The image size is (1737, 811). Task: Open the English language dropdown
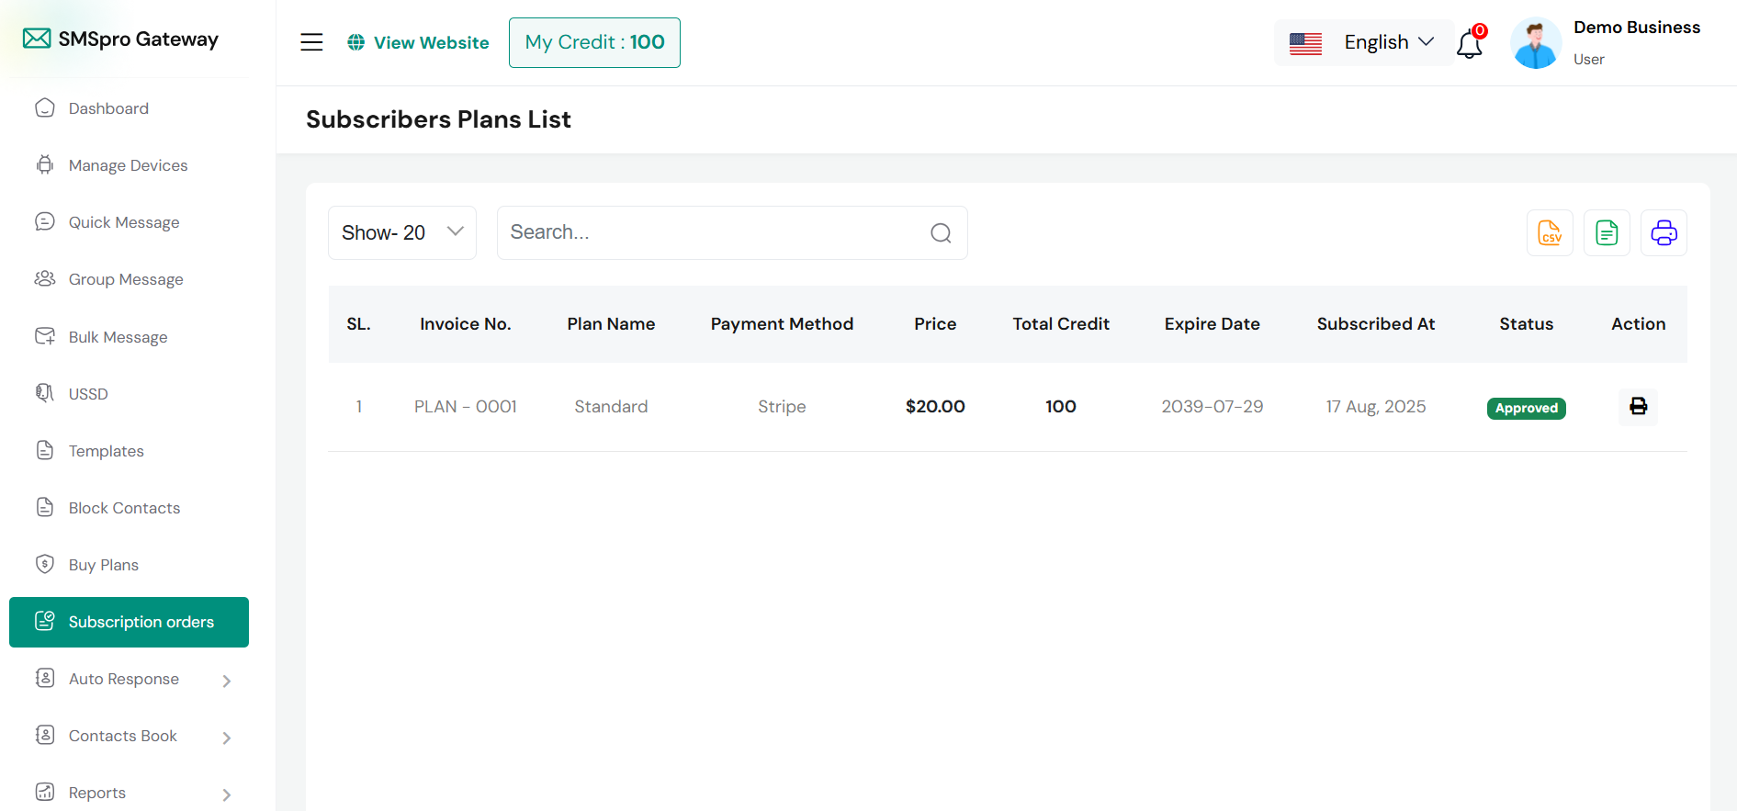(x=1363, y=43)
